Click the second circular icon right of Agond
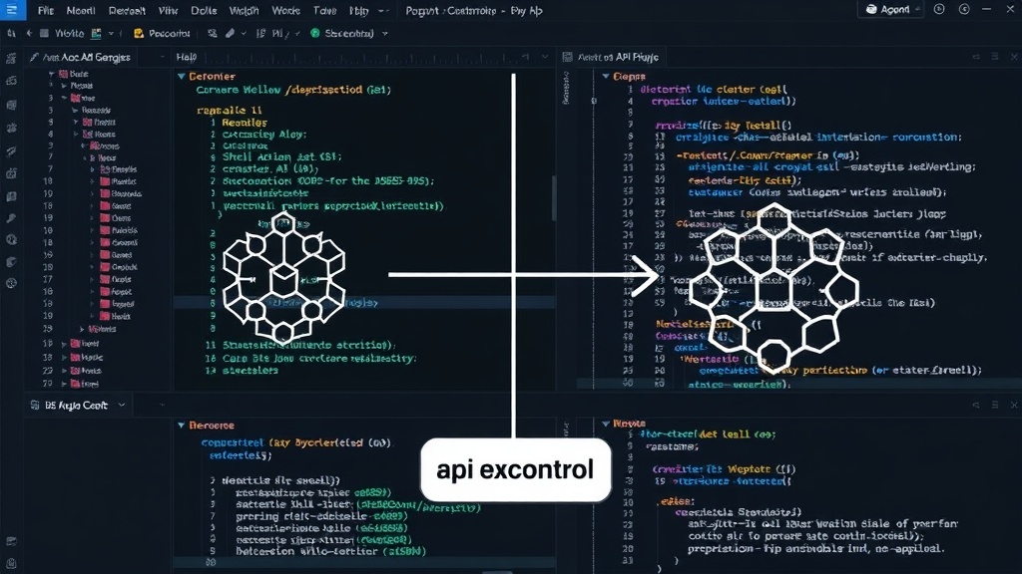Viewport: 1022px width, 574px height. 964,9
